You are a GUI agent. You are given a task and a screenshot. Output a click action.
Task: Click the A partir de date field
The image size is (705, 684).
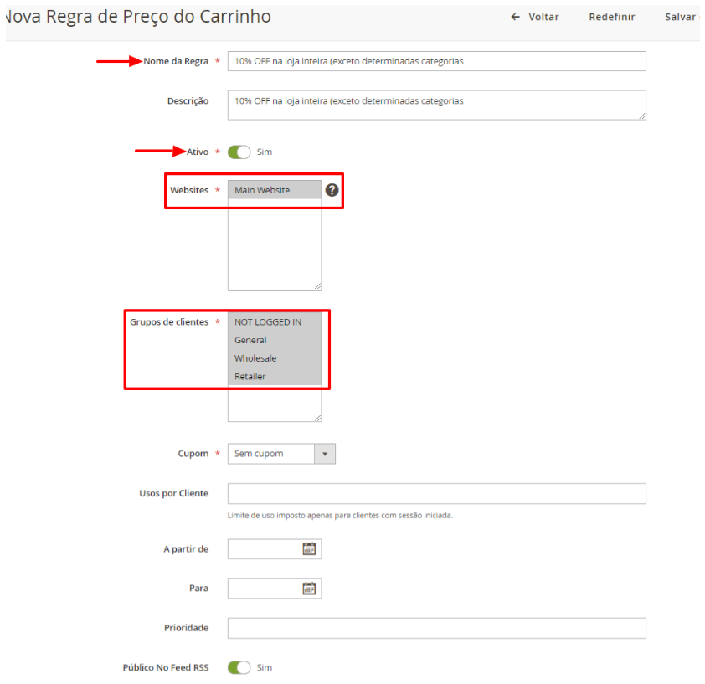tap(263, 549)
